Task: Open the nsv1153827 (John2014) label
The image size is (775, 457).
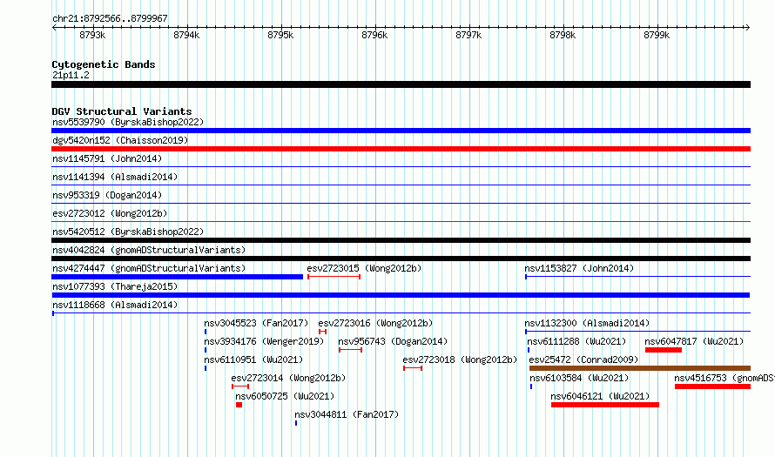Action: coord(579,268)
